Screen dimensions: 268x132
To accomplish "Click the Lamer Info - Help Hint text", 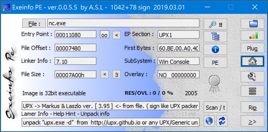I will pos(65,114).
